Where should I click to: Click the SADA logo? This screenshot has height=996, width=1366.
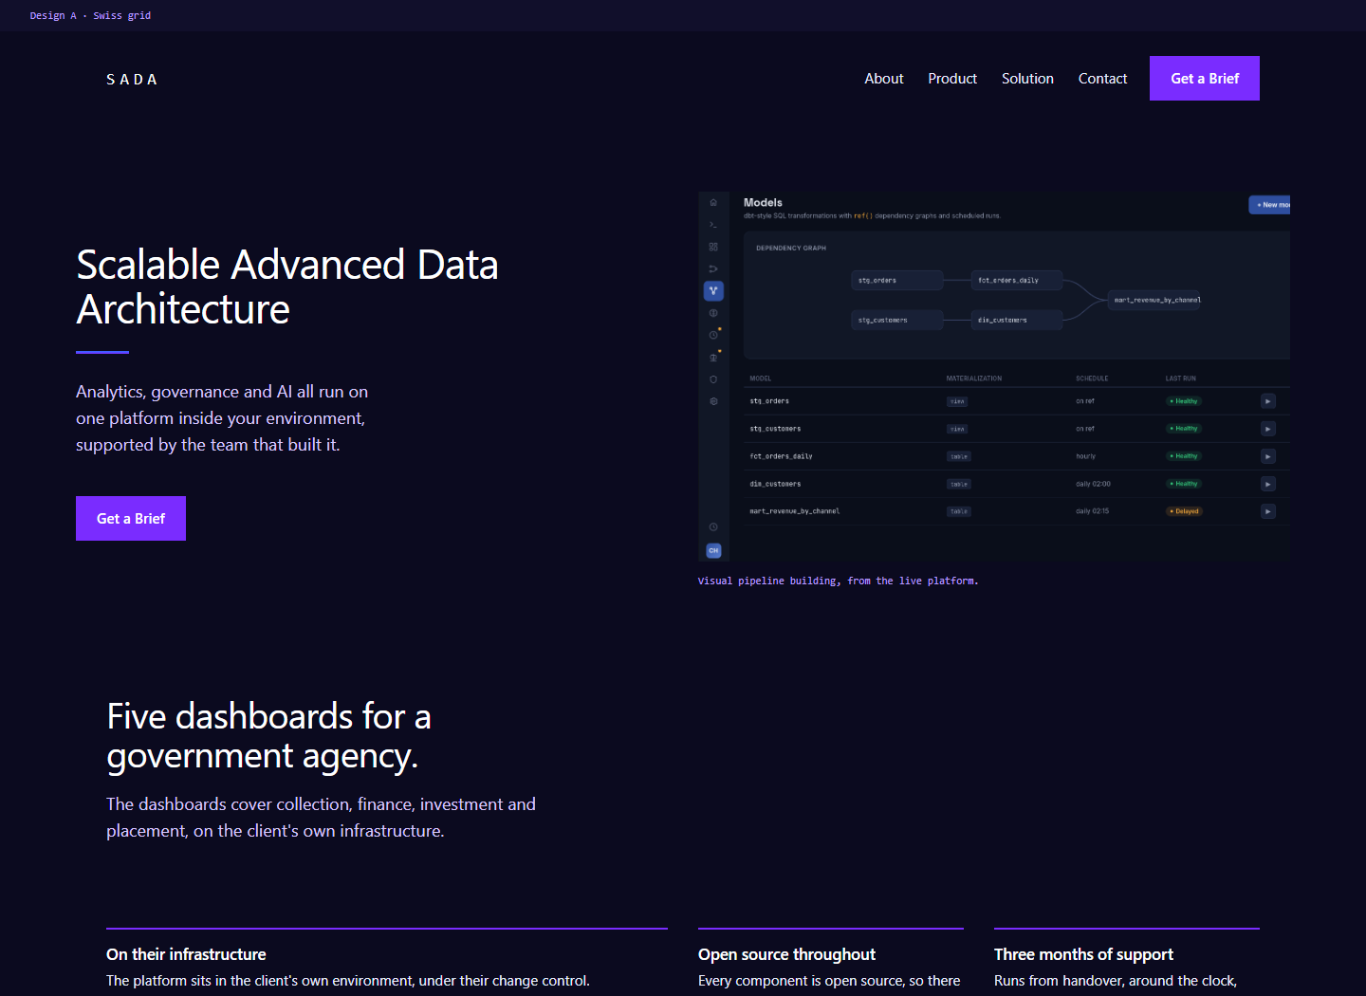[132, 80]
